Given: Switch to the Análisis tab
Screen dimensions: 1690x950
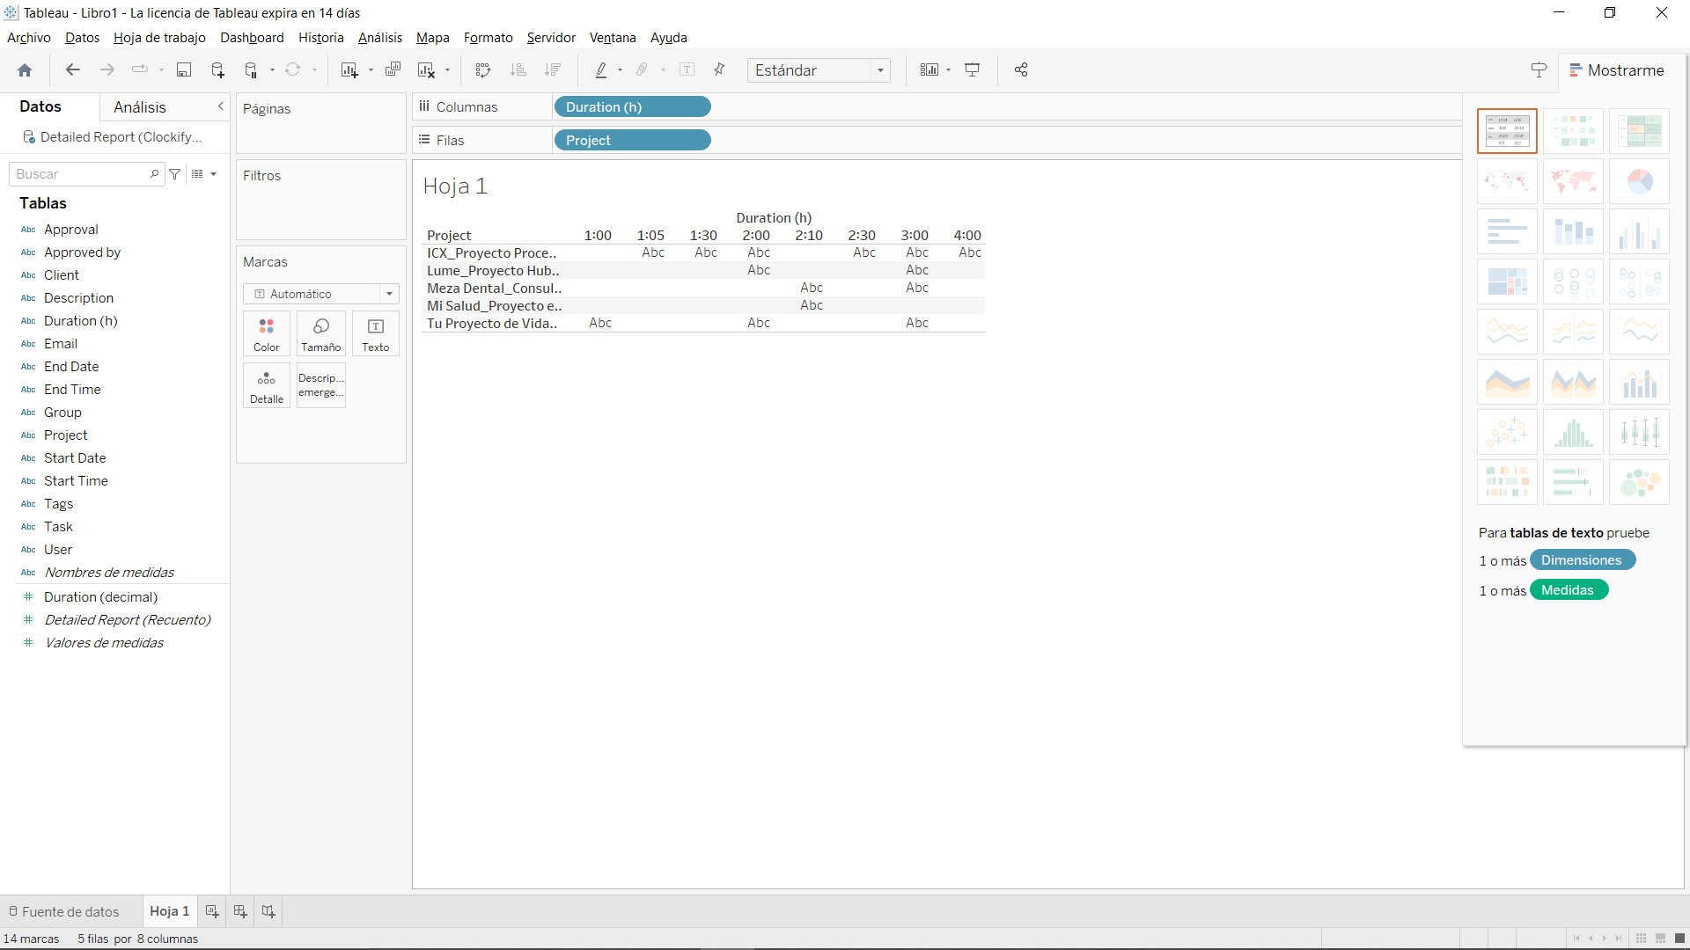Looking at the screenshot, I should coord(141,107).
